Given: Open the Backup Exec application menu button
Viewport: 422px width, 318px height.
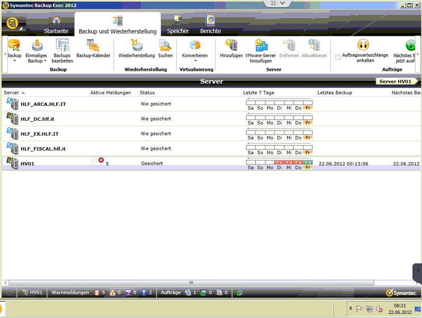Looking at the screenshot, I should (x=13, y=24).
